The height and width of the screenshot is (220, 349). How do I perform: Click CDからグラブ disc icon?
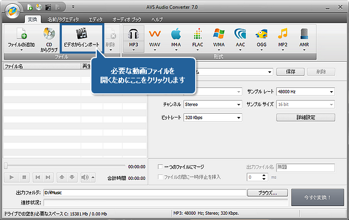[x=49, y=33]
